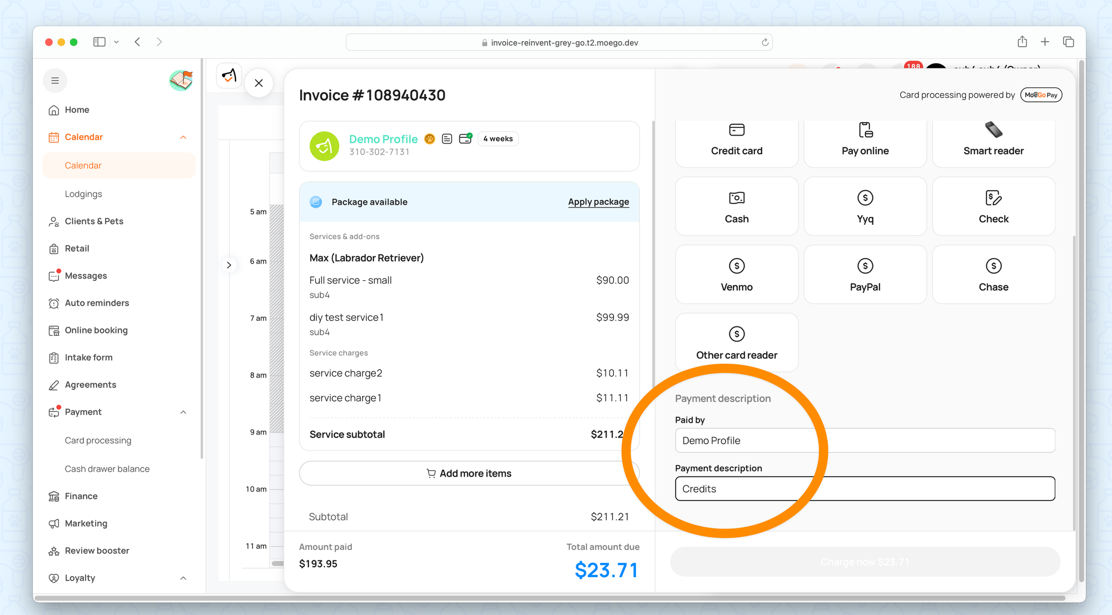Click the Apply package link
This screenshot has height=615, width=1112.
tap(598, 202)
